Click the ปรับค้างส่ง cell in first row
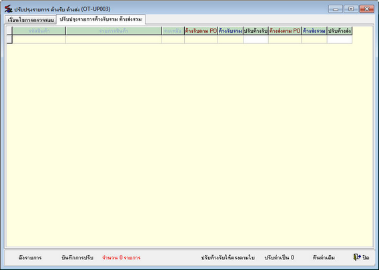This screenshot has height=270, width=379. point(340,39)
